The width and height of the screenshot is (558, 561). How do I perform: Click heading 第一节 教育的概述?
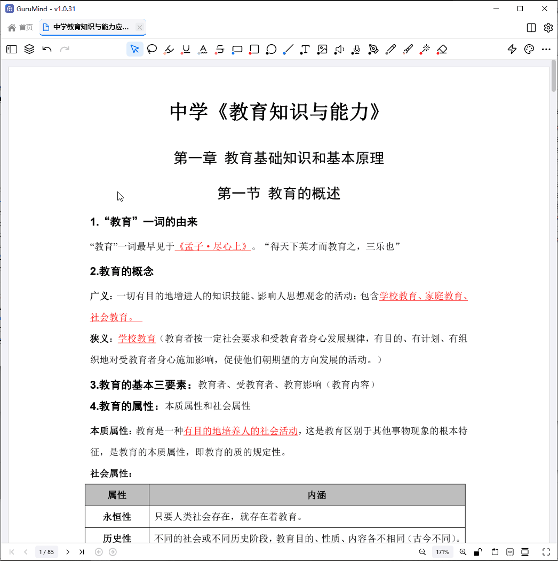tap(279, 193)
